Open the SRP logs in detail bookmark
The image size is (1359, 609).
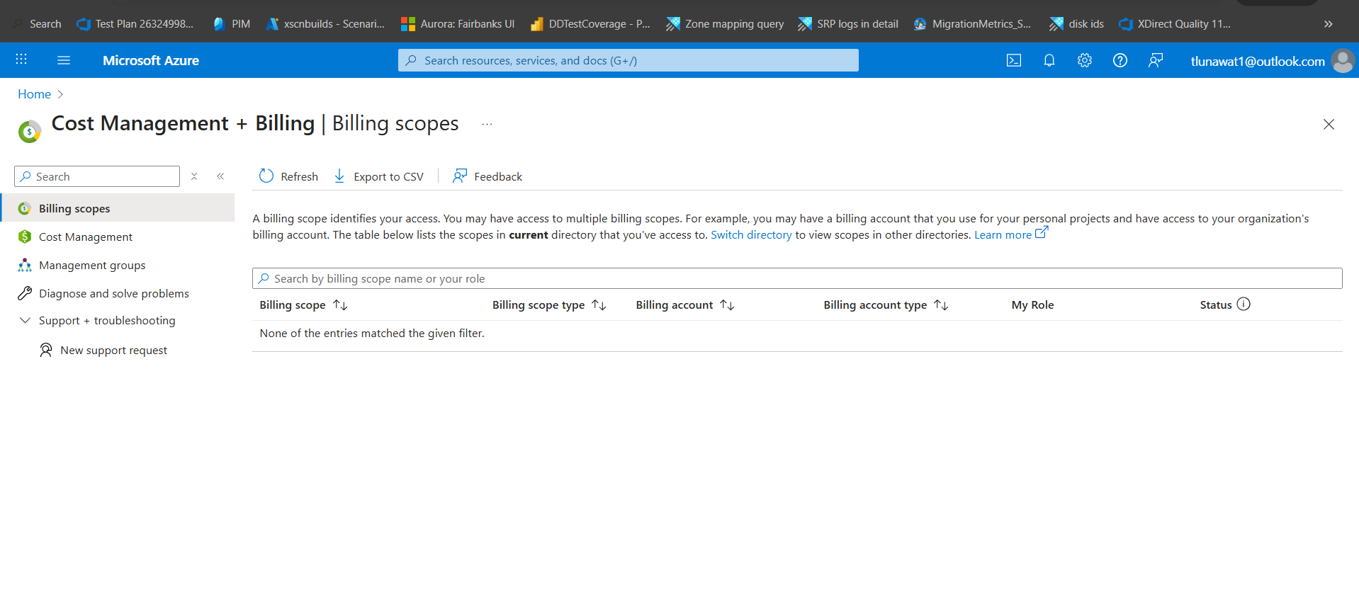tap(848, 24)
